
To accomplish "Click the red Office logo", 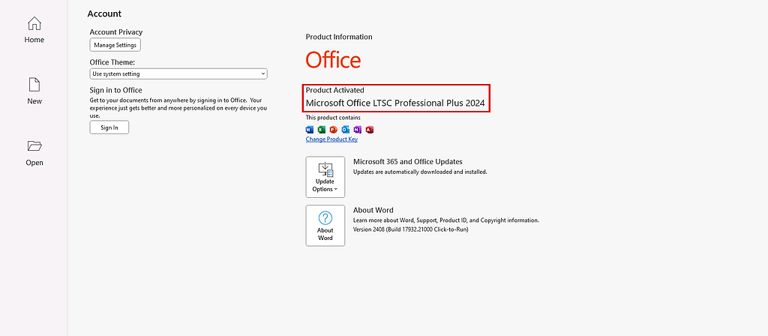I will [x=334, y=60].
